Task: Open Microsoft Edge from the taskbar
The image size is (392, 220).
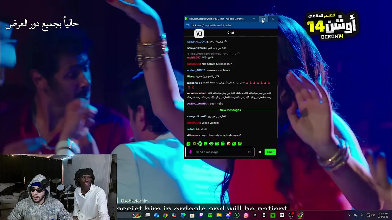Action: click(x=183, y=215)
